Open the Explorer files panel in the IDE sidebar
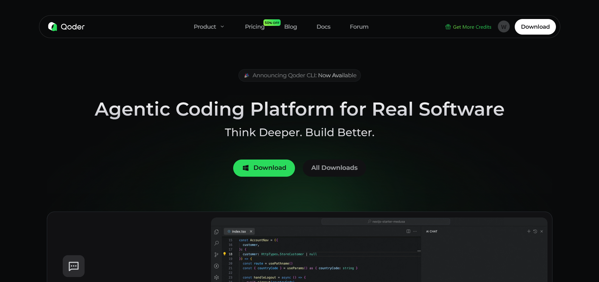Viewport: 599px width, 282px height. [x=217, y=232]
